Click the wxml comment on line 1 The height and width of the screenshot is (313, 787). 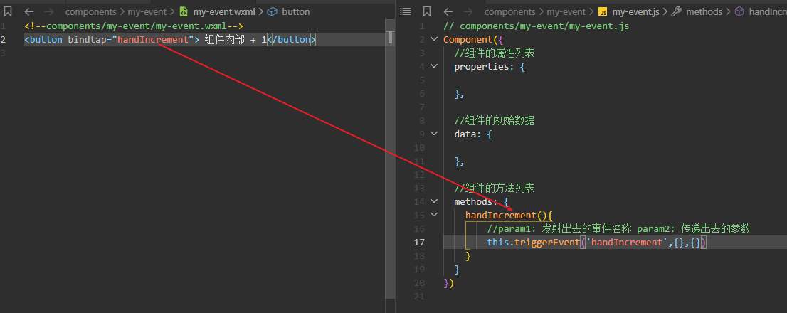click(x=134, y=26)
